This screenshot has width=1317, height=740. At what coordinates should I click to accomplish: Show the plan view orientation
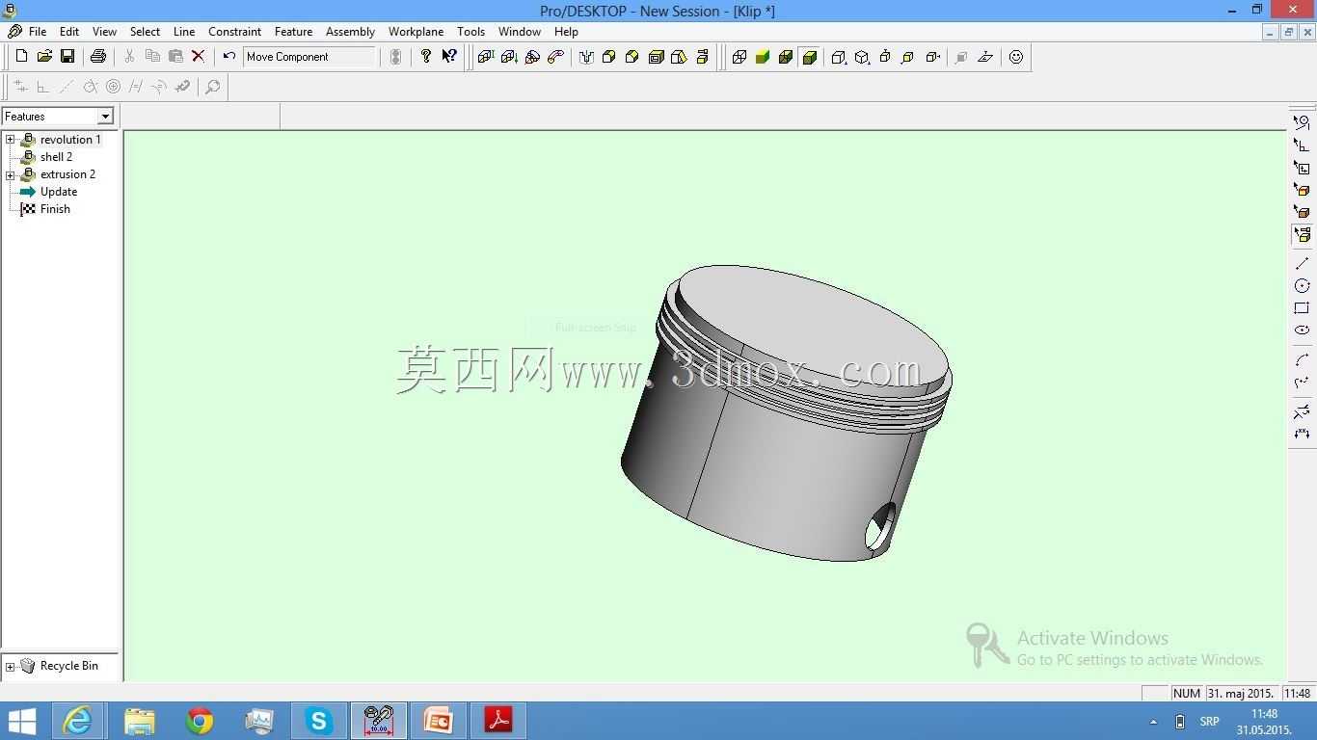tap(885, 57)
